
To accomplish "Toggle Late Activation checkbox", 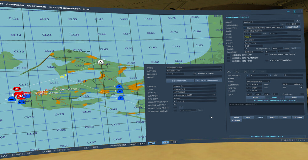I will click(267, 60).
